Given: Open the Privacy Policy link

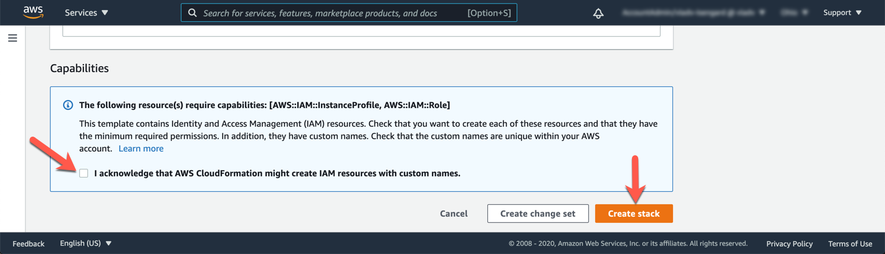Looking at the screenshot, I should (789, 243).
